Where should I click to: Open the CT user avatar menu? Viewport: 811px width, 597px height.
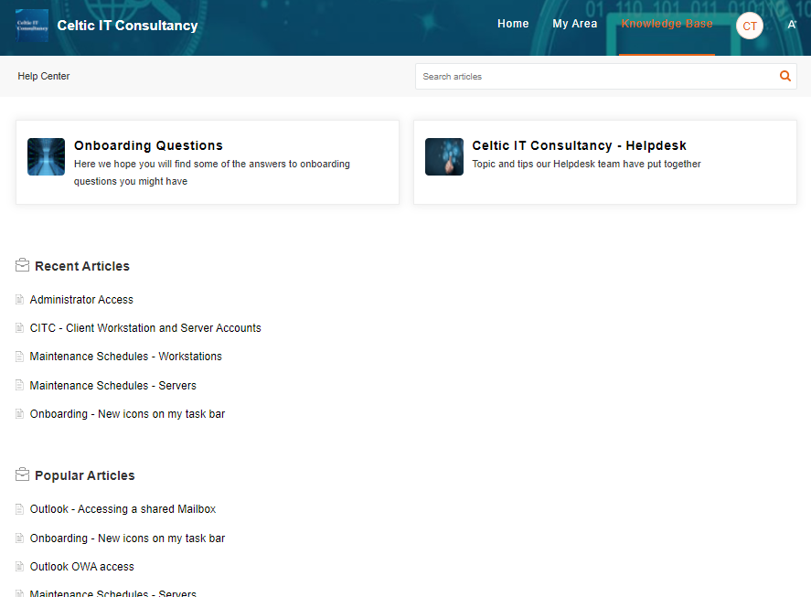[x=750, y=26]
